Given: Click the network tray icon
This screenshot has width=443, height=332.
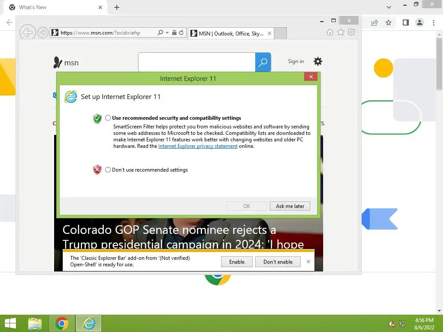Looking at the screenshot, I should (x=402, y=324).
